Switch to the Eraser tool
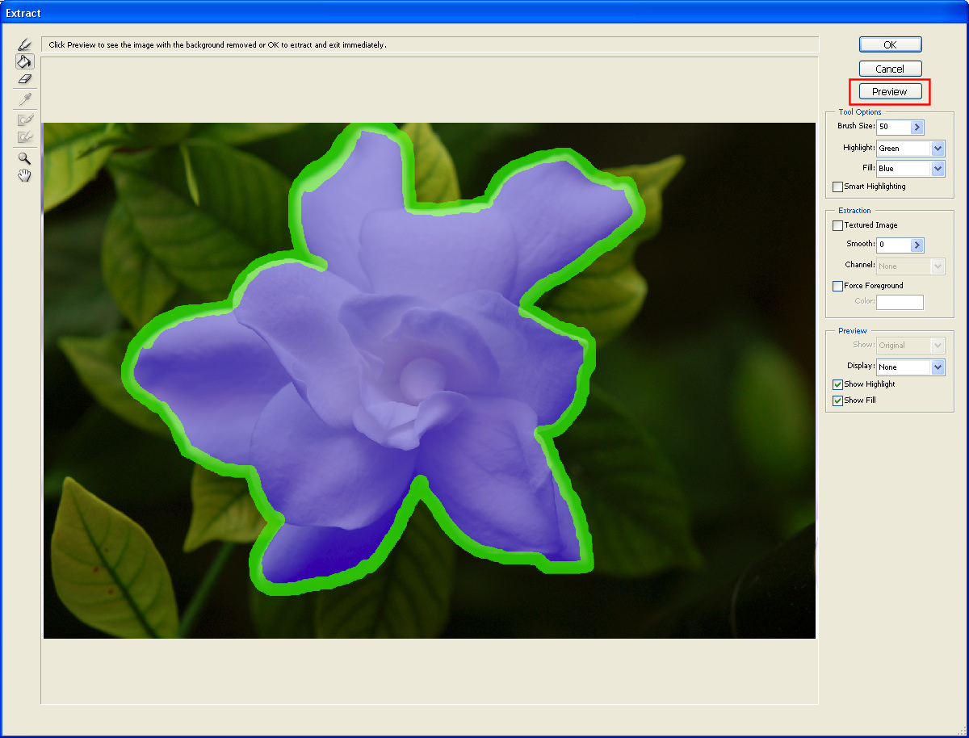This screenshot has width=969, height=738. click(x=24, y=79)
